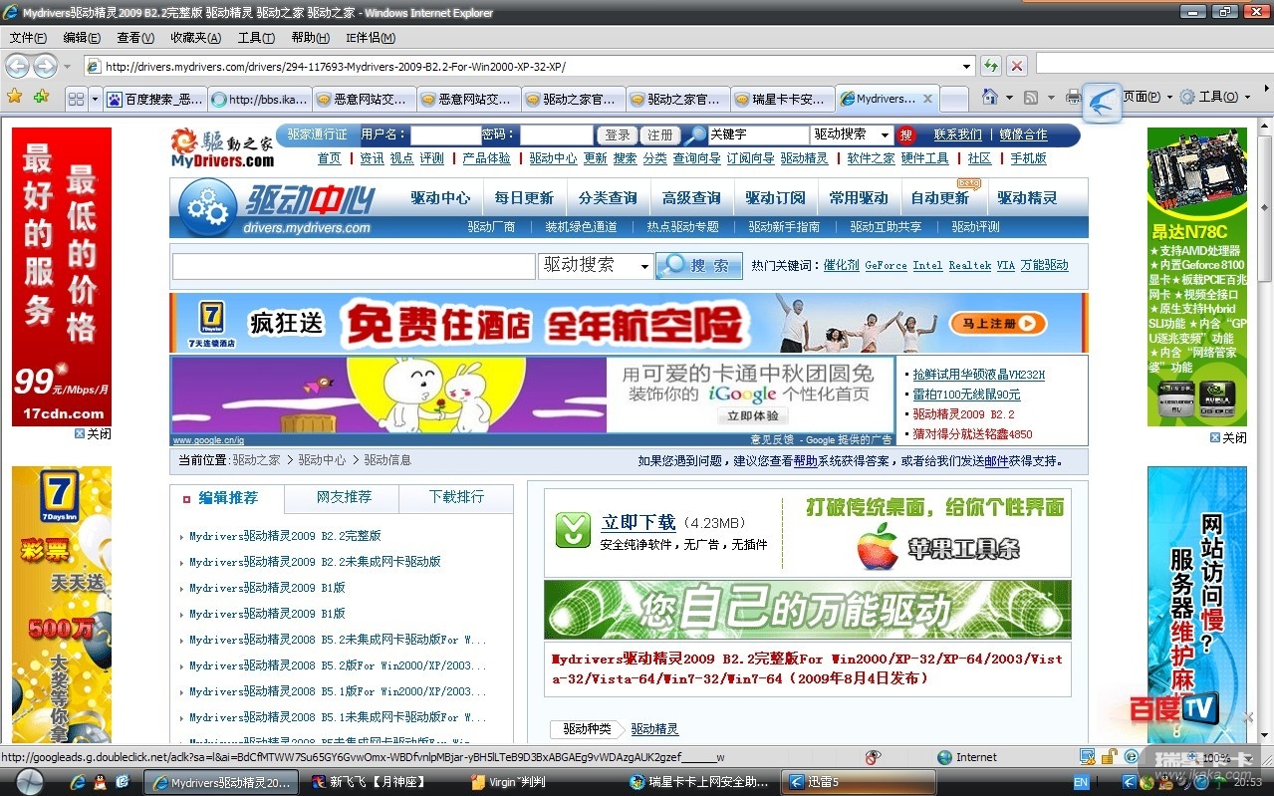The image size is (1274, 796).
Task: Click the Add to Favorites star-plus icon
Action: tap(41, 97)
